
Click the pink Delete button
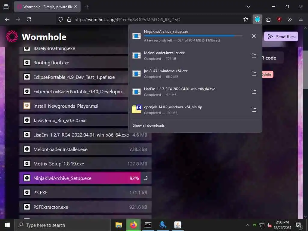click(267, 75)
